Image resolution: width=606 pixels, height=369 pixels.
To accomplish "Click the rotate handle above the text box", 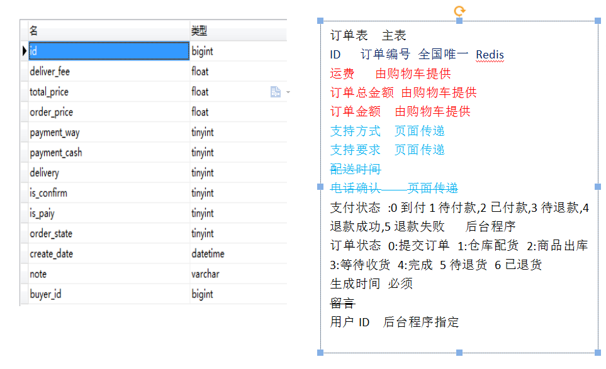I will (x=459, y=11).
